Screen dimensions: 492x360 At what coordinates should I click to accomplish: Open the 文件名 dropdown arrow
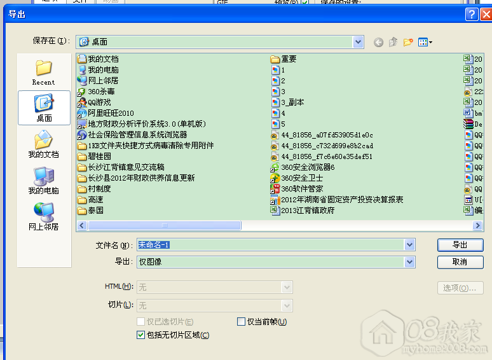[409, 245]
